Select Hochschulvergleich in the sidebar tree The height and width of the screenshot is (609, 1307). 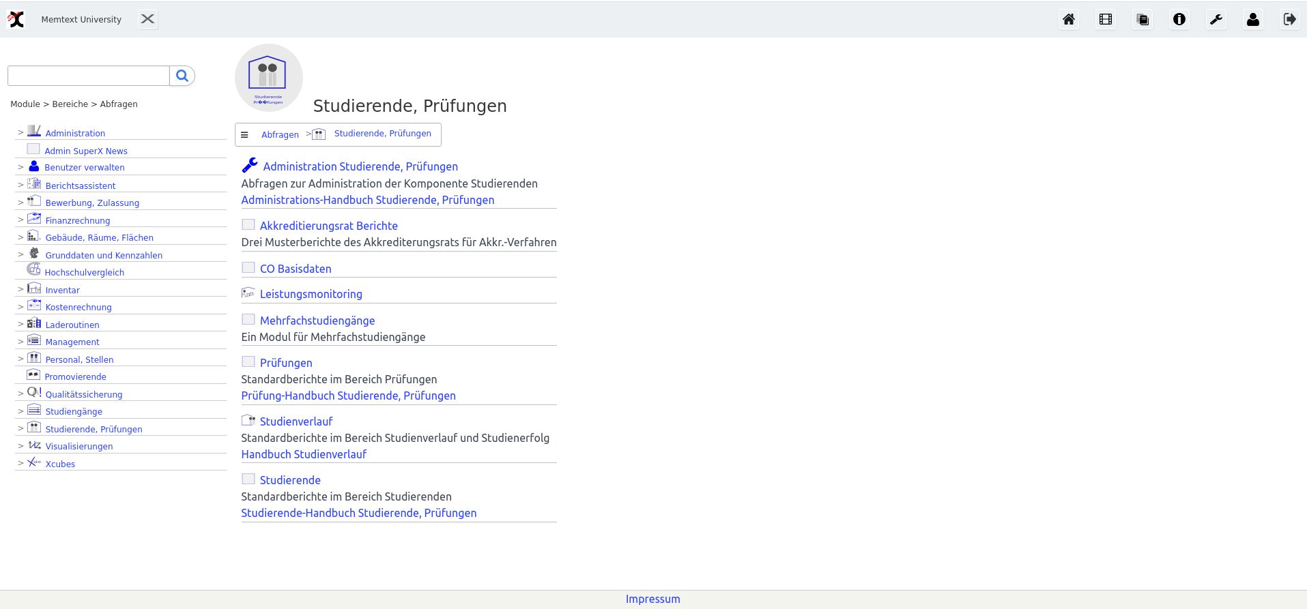pyautogui.click(x=84, y=272)
